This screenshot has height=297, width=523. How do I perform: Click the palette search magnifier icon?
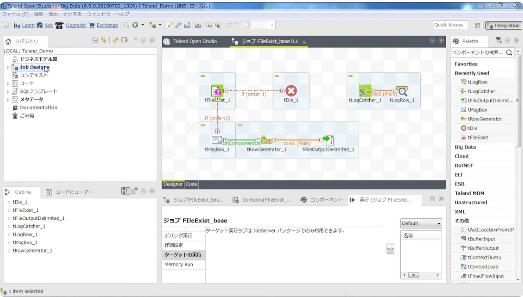coord(509,53)
